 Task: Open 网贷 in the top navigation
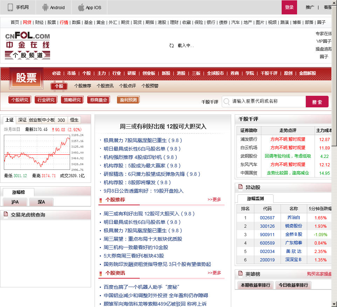tap(27, 22)
